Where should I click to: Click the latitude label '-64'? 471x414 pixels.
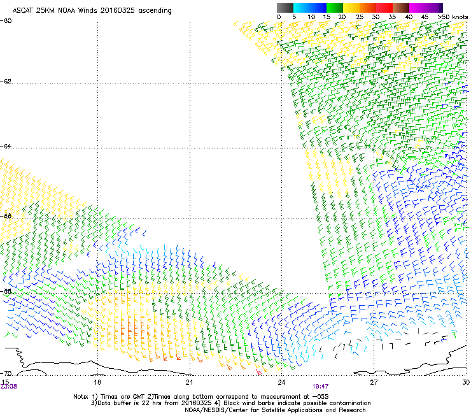coord(6,146)
